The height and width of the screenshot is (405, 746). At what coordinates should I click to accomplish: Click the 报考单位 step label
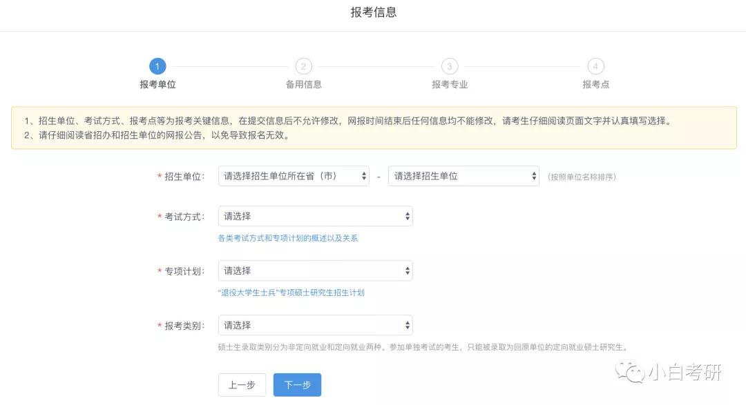[x=157, y=84]
